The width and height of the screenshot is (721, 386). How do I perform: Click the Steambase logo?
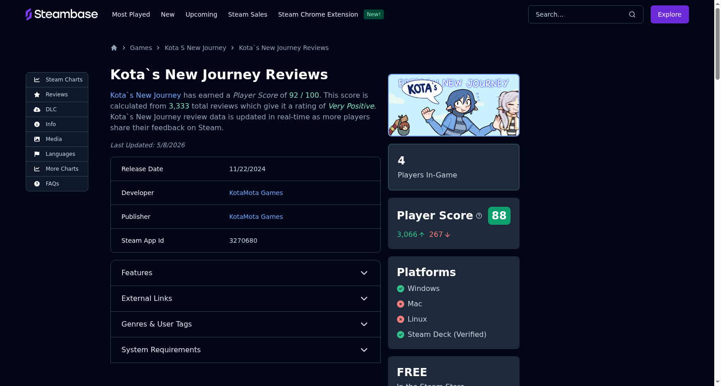[x=62, y=14]
